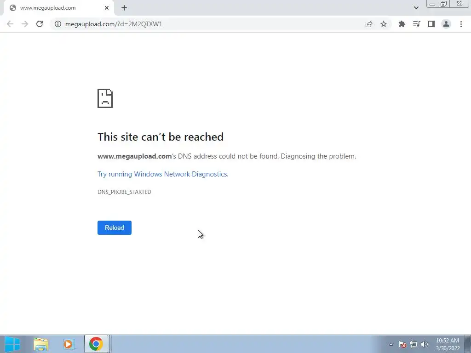This screenshot has height=353, width=471.
Task: Open volume speaker icon in tray
Action: (425, 344)
